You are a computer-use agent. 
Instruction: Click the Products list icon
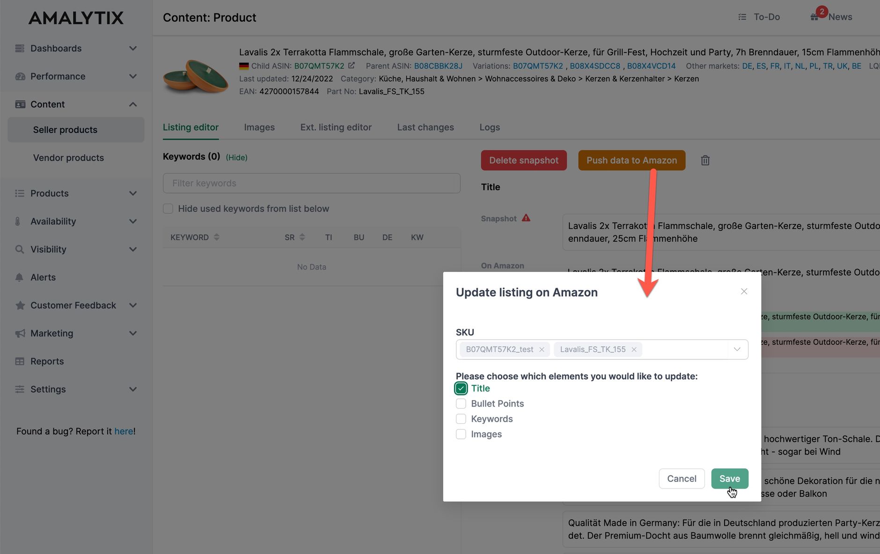20,193
